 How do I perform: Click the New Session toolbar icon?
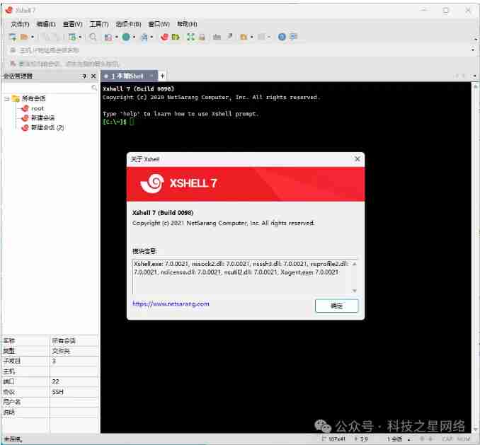pyautogui.click(x=12, y=37)
